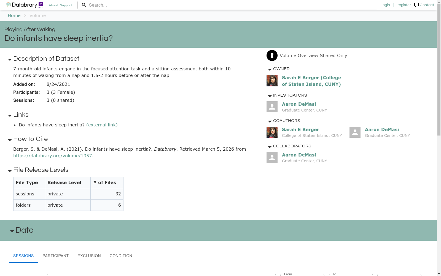
Task: Click Sarah E Berger's coauthor photo
Action: tap(272, 132)
